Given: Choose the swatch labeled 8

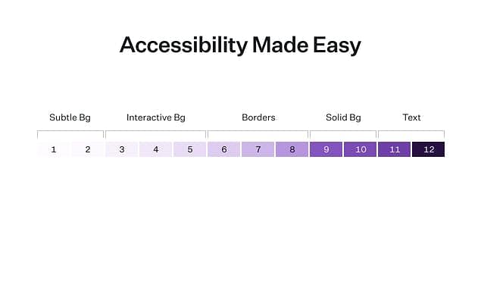Looking at the screenshot, I should point(292,149).
